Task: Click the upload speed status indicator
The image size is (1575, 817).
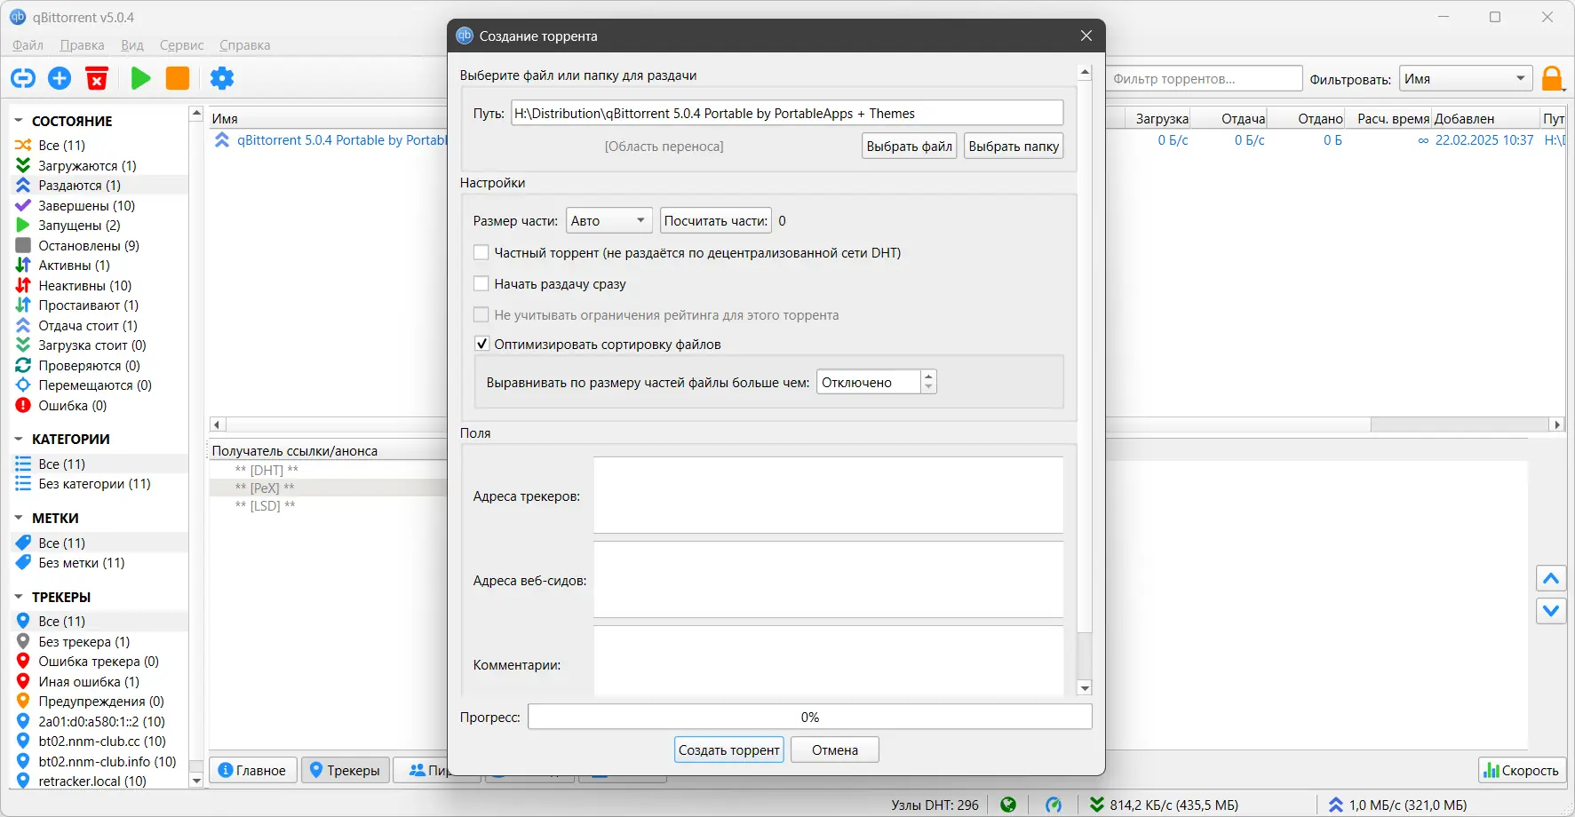Action: point(1398,805)
